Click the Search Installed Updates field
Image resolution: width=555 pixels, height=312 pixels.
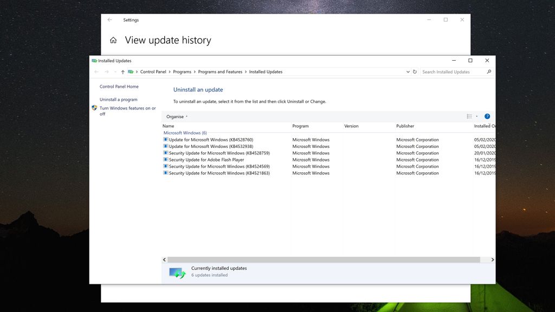click(x=453, y=71)
